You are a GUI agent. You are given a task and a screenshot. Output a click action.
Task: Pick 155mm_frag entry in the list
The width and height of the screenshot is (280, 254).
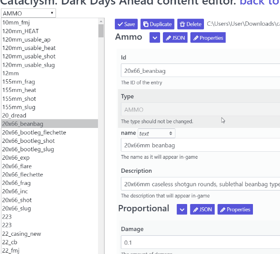19,82
